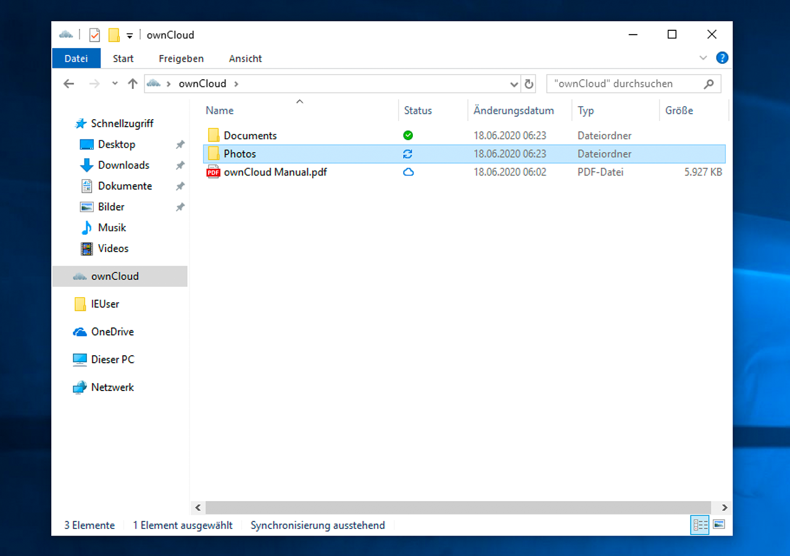The image size is (790, 556).
Task: Click the green synced status icon of Documents
Action: coord(408,135)
